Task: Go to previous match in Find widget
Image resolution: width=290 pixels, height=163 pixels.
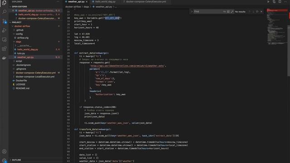Action: [249, 12]
